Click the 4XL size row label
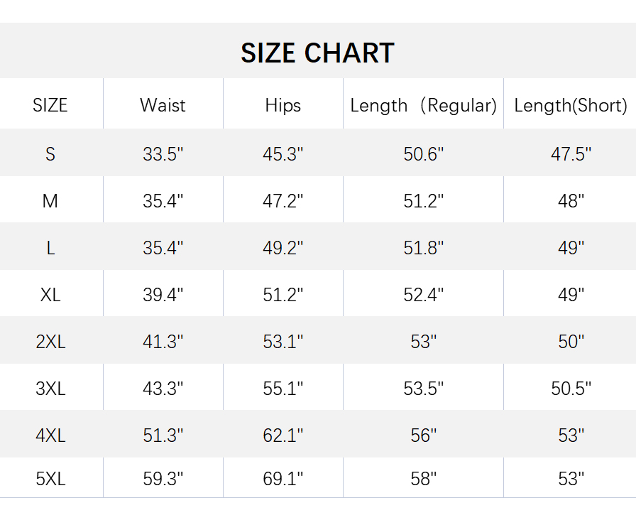The height and width of the screenshot is (520, 636). (x=50, y=435)
